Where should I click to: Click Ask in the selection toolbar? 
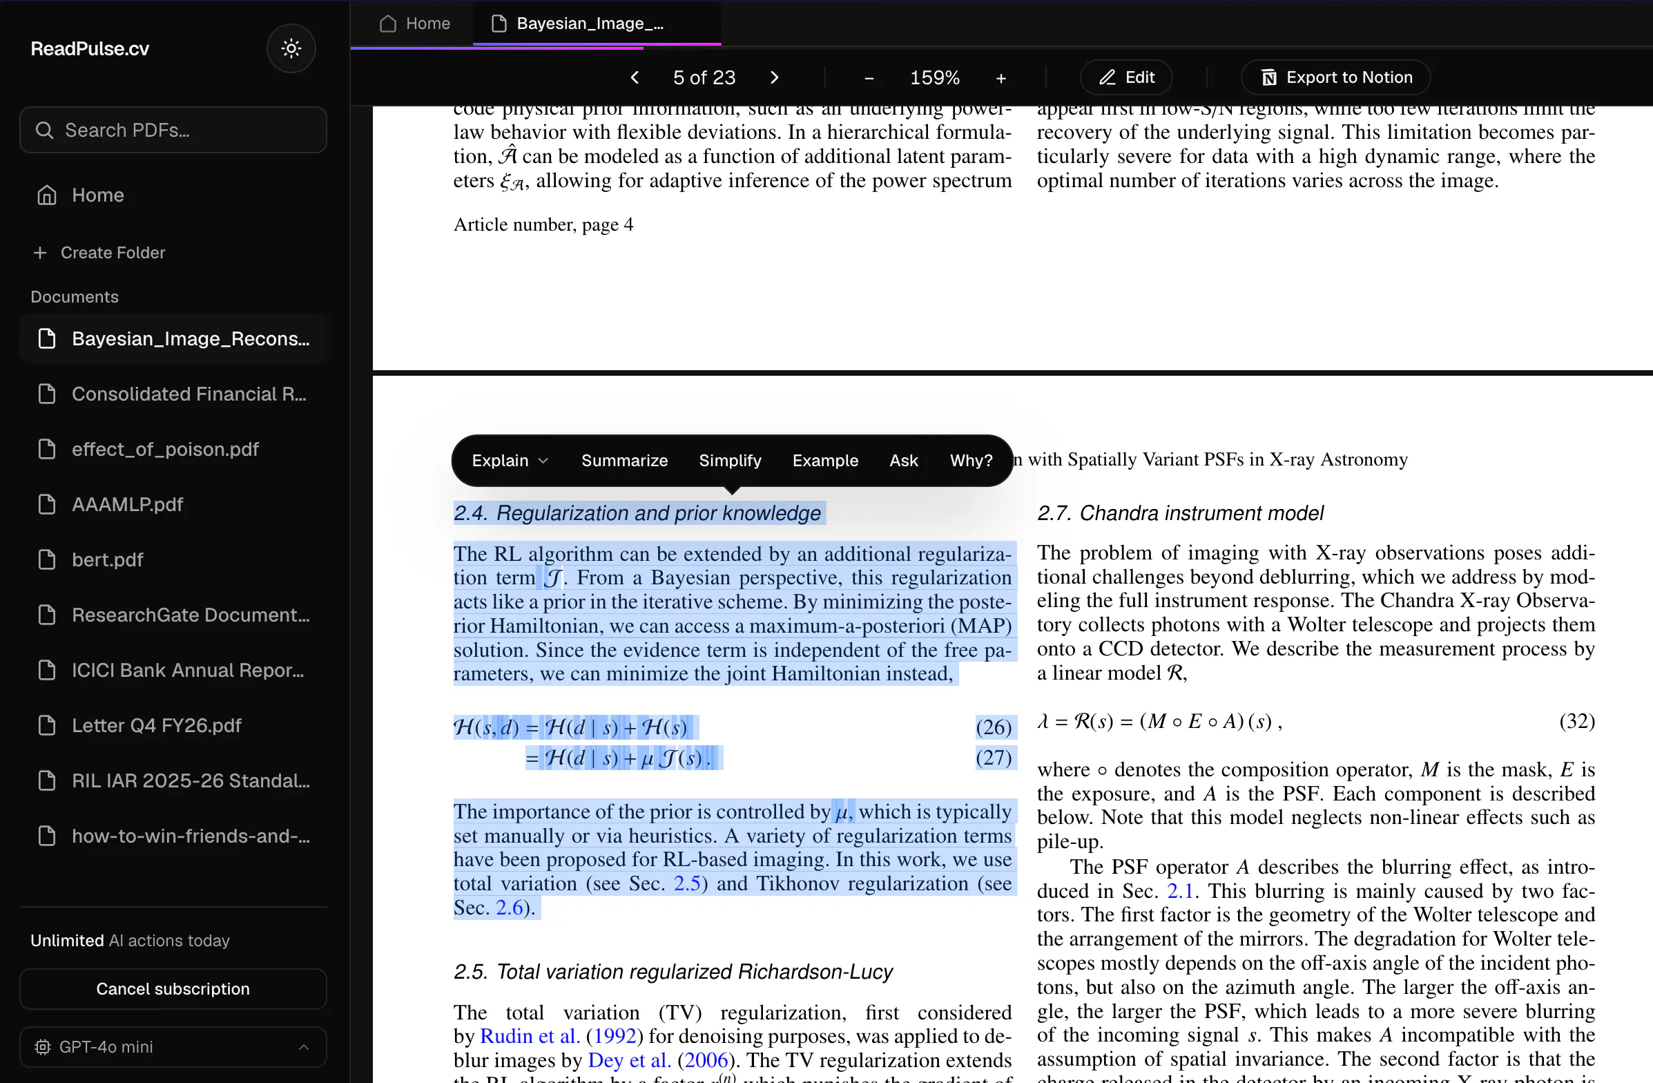(904, 461)
